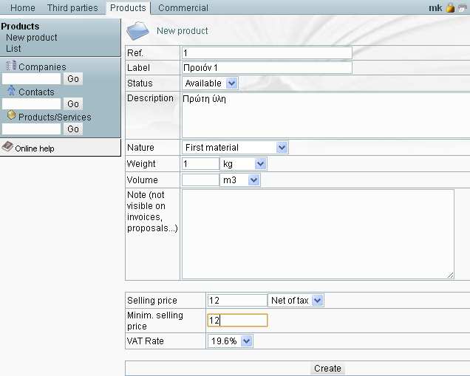Open the Net of tax dropdown

pyautogui.click(x=296, y=300)
